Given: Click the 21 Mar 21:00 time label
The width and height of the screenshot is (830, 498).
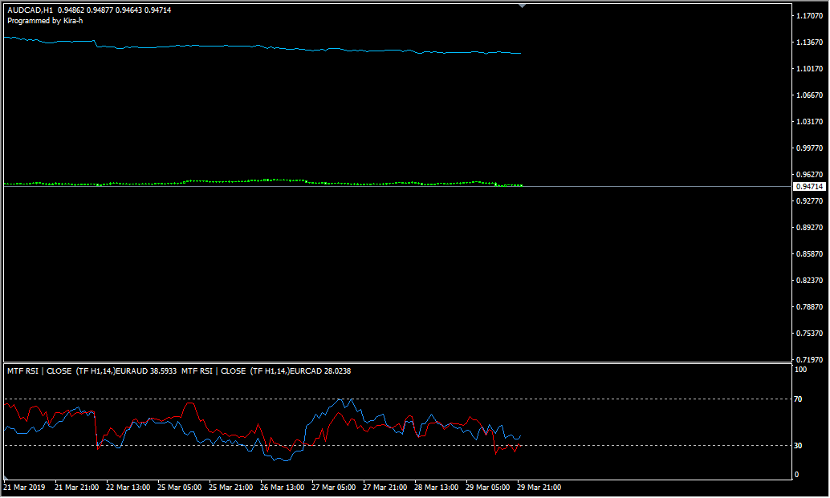Looking at the screenshot, I should pos(77,488).
